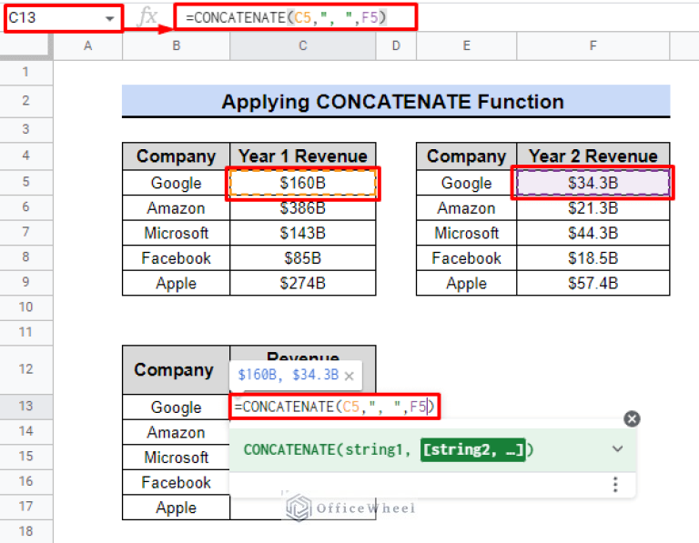
Task: Select row 13 header
Action: [25, 407]
